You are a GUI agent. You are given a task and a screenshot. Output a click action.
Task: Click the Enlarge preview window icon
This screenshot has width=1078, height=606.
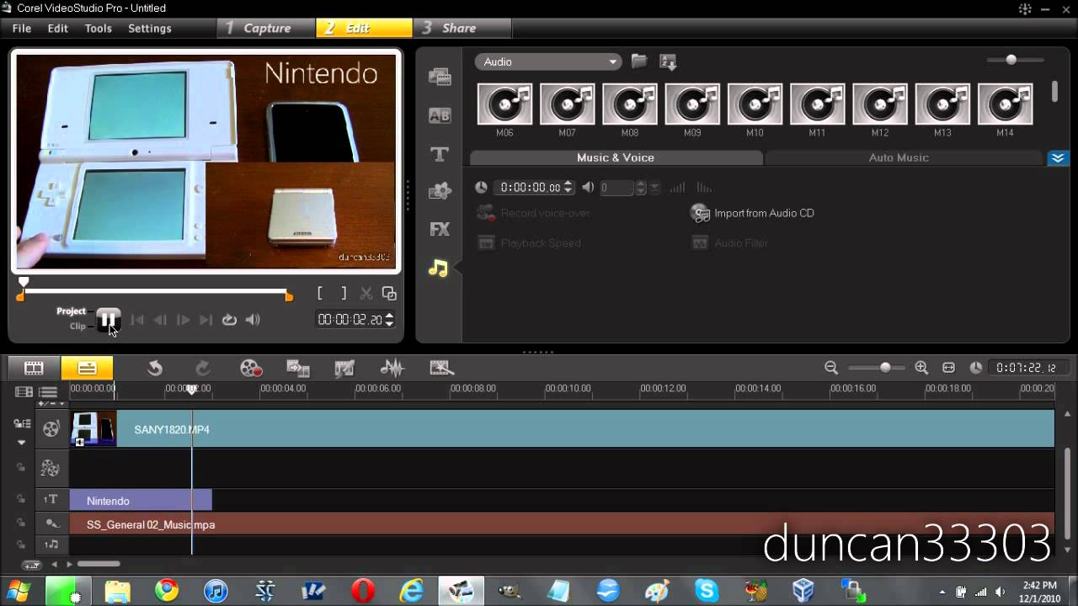coord(389,293)
